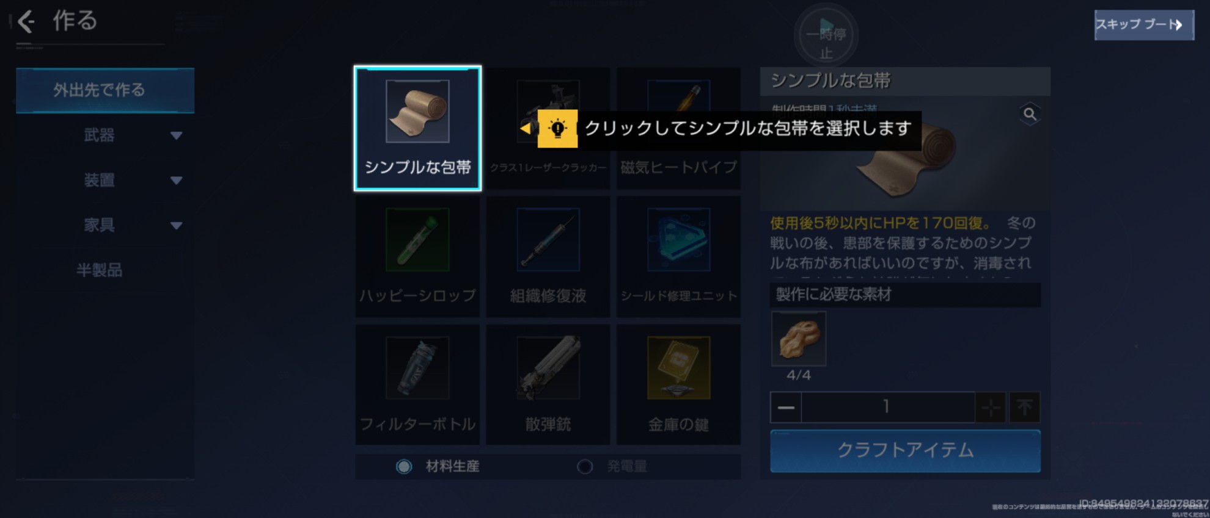
Task: Expand the 装置 category arrow
Action: click(x=177, y=181)
